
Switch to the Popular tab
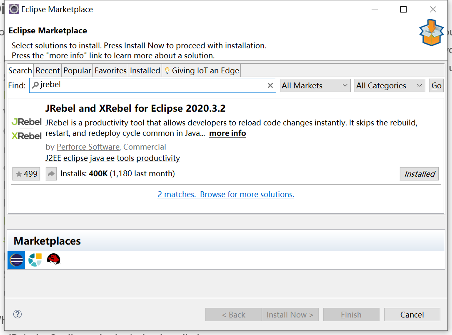tap(77, 71)
